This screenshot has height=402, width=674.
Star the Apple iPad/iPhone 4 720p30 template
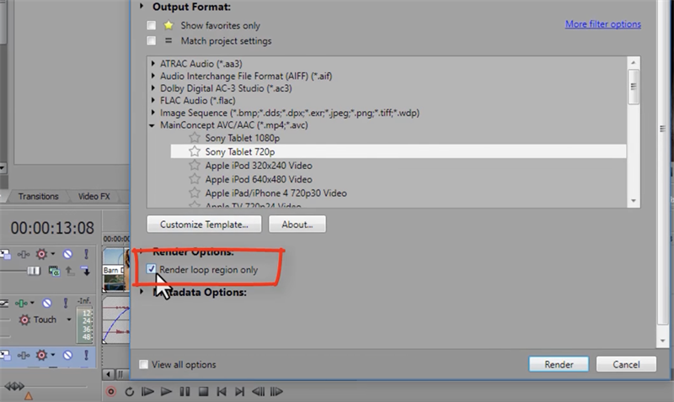pyautogui.click(x=195, y=193)
